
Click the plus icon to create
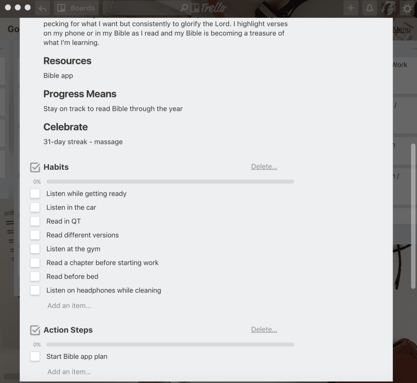tap(351, 8)
